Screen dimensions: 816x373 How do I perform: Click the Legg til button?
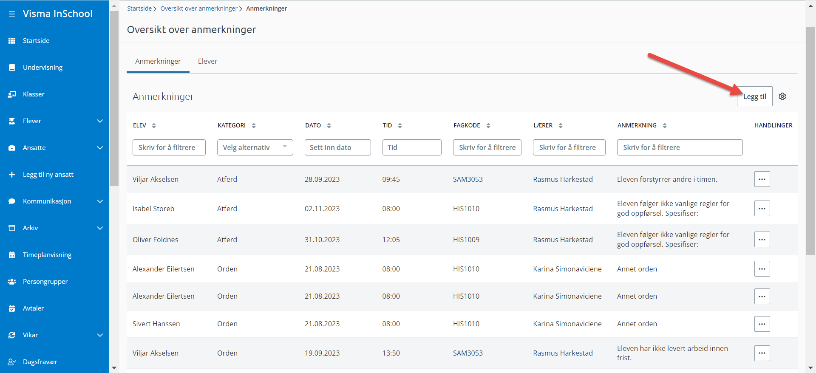click(x=755, y=96)
